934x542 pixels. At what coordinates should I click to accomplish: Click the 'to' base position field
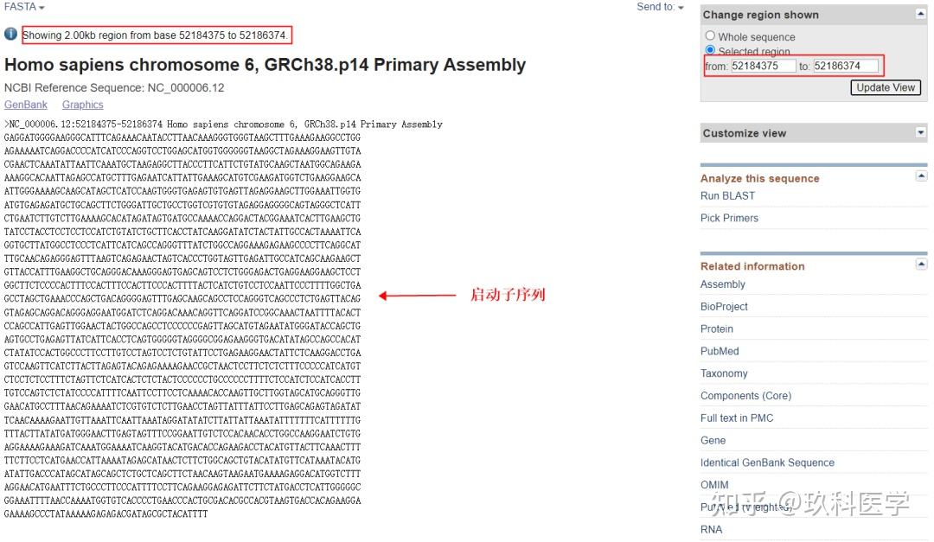(x=845, y=66)
